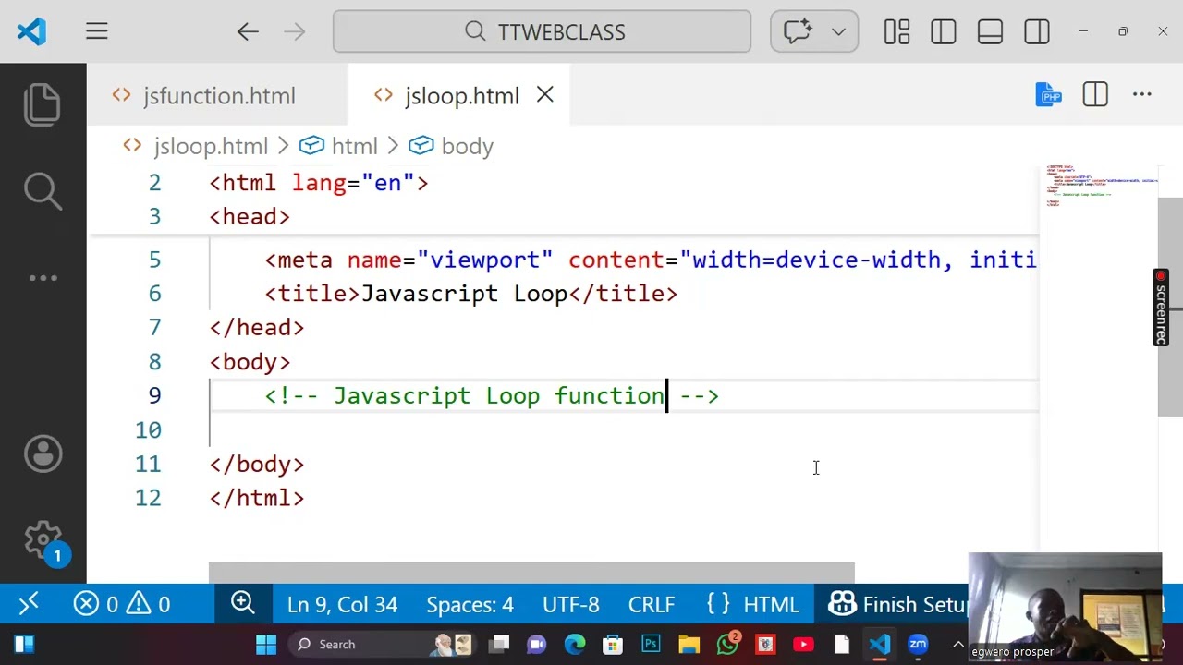Click the meta viewport line of code
This screenshot has width=1183, height=665.
point(651,260)
